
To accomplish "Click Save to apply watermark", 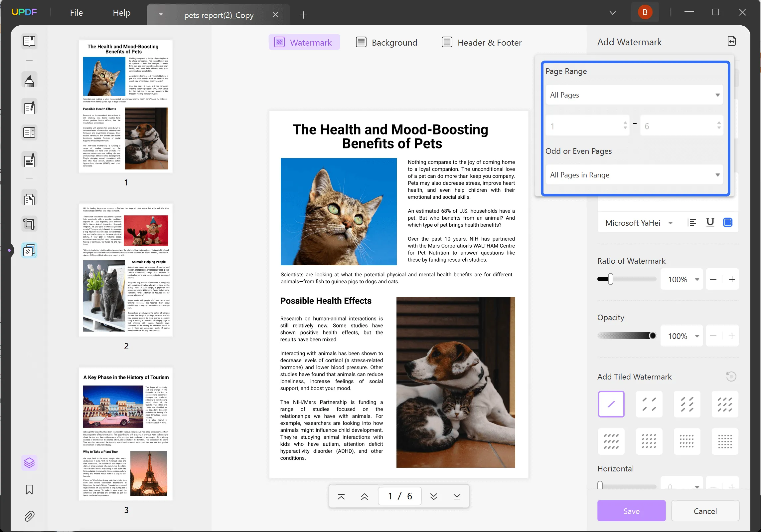I will [632, 511].
